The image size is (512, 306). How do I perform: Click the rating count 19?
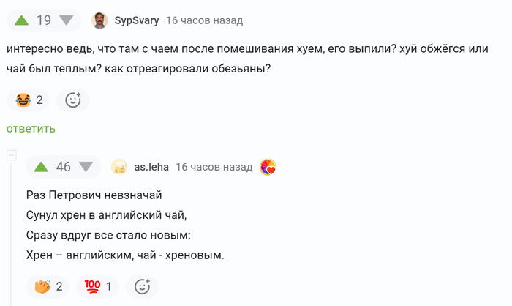click(x=44, y=20)
